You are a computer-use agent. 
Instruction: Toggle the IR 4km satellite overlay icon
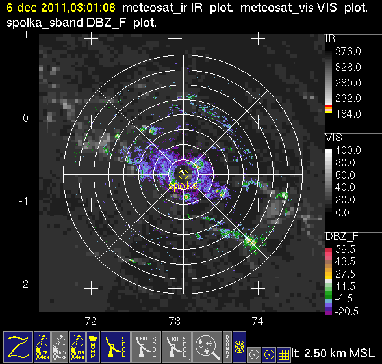click(x=42, y=346)
